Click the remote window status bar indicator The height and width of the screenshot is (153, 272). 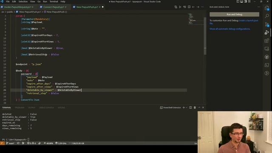click(2, 143)
